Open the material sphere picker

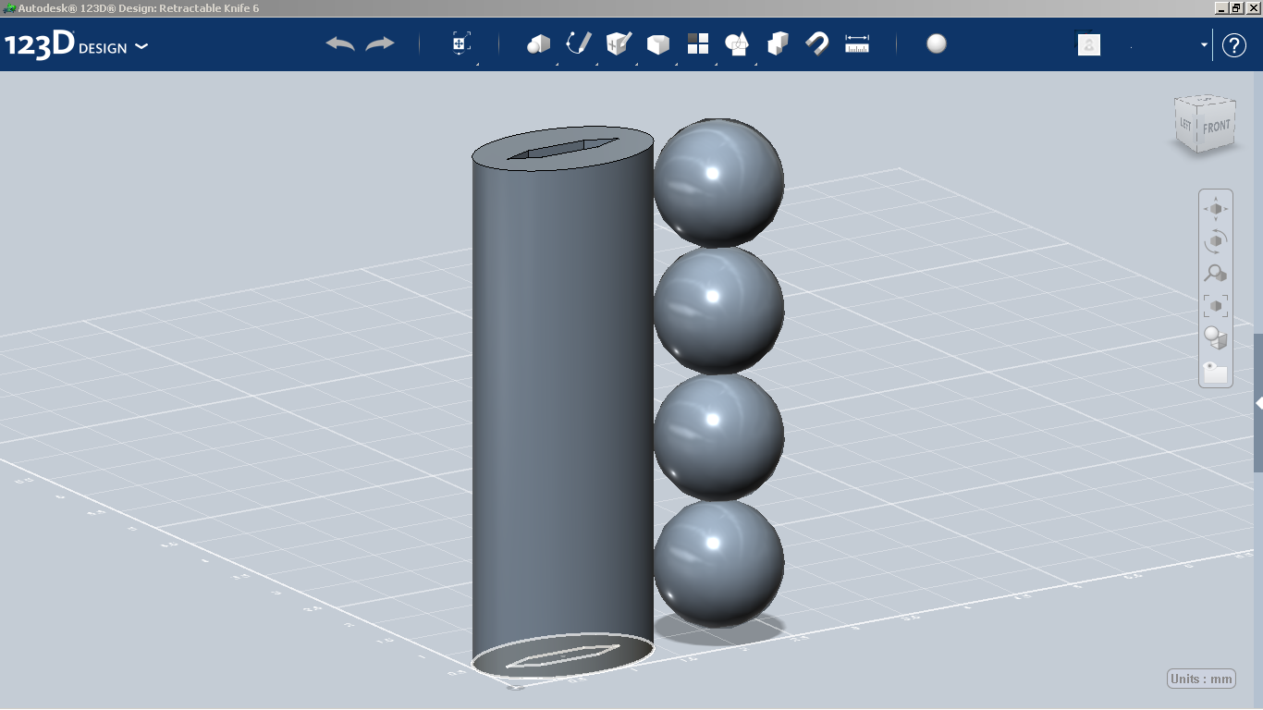tap(936, 43)
